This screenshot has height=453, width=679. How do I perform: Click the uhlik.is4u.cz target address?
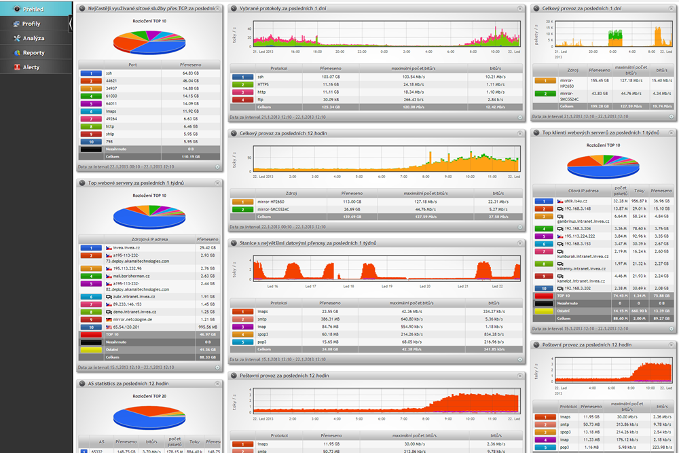576,201
